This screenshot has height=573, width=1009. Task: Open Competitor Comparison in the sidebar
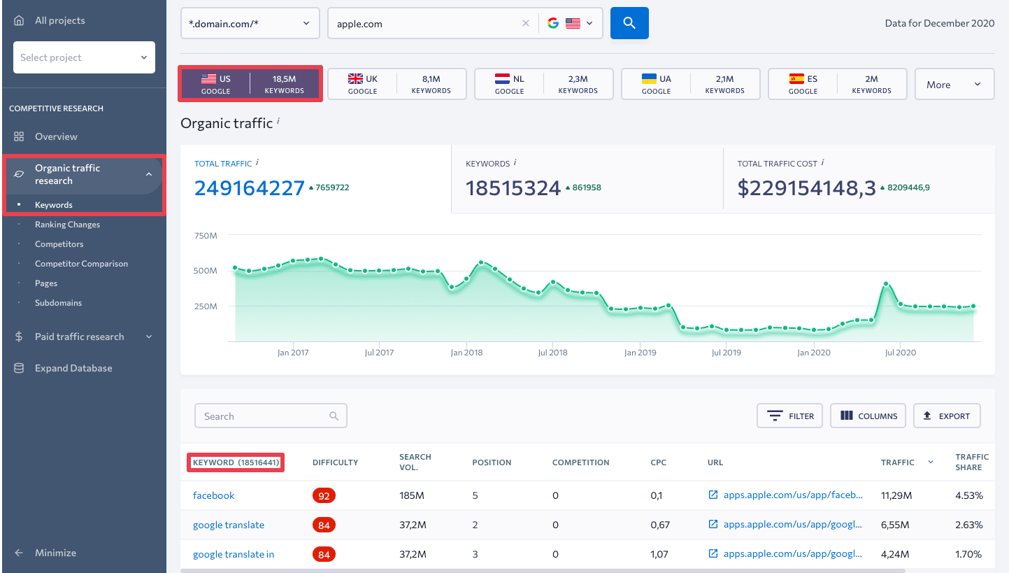click(x=81, y=264)
